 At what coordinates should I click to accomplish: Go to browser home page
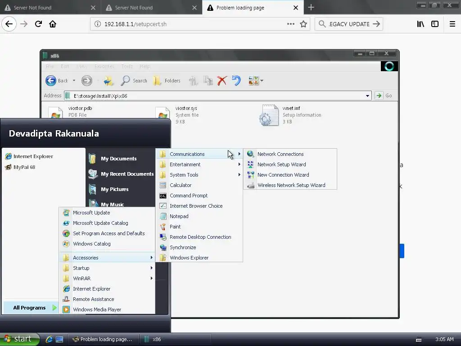click(x=53, y=24)
